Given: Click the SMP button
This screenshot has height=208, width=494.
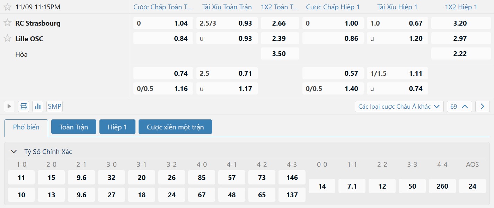Looking at the screenshot, I should pos(54,106).
